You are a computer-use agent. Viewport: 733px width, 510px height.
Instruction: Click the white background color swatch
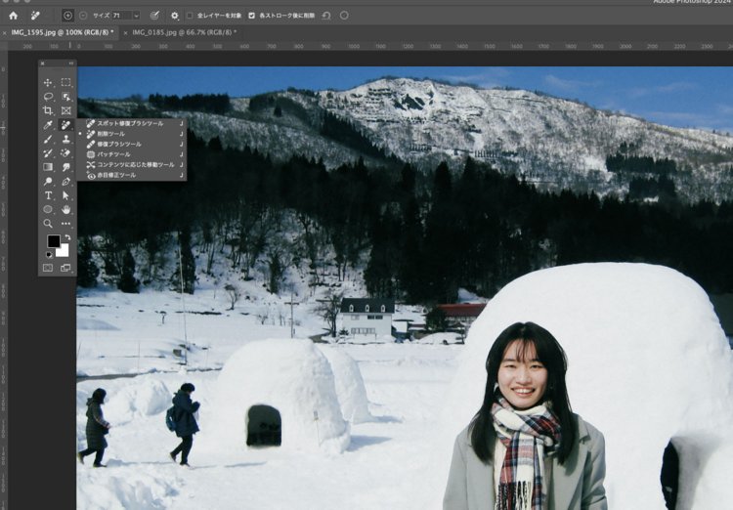click(65, 252)
